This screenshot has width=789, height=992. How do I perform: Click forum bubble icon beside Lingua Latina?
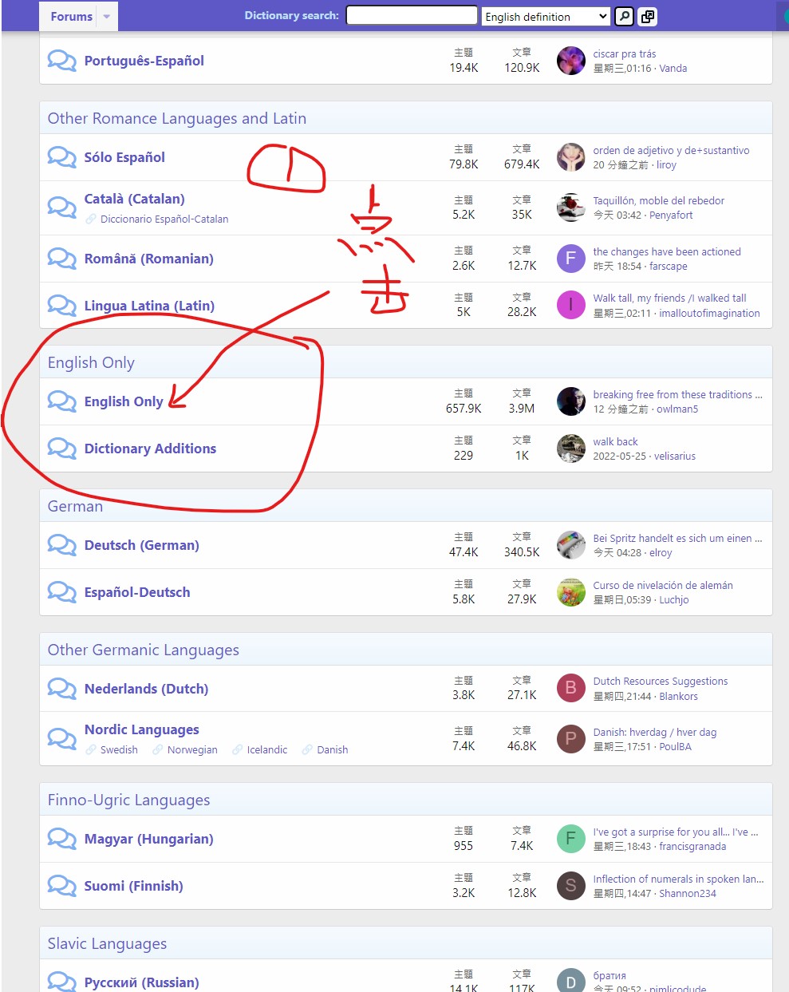(61, 306)
